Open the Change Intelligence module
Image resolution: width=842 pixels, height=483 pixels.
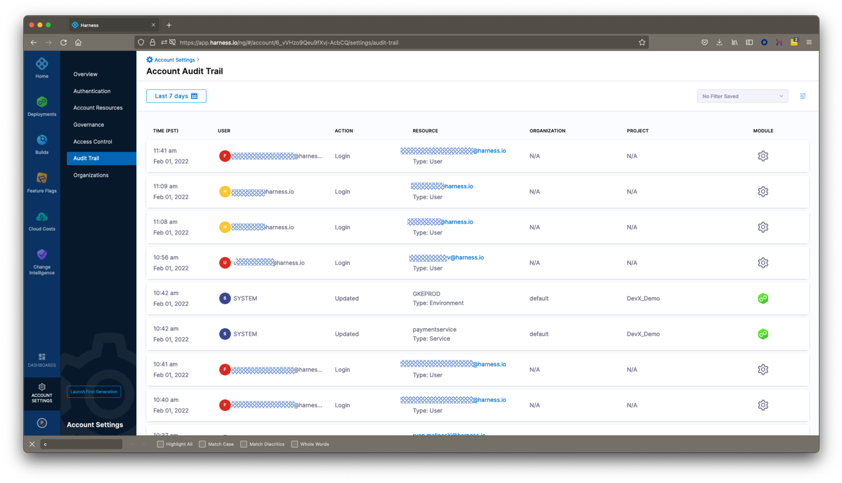pos(42,261)
